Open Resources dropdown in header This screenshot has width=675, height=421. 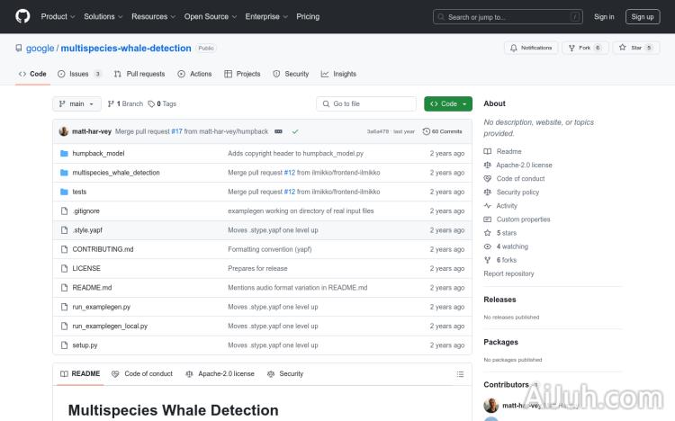pyautogui.click(x=153, y=16)
